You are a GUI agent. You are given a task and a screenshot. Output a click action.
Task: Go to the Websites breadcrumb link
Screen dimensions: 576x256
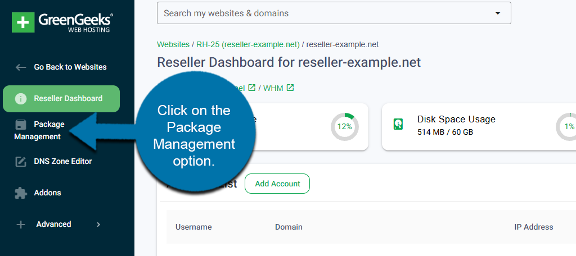(x=173, y=44)
